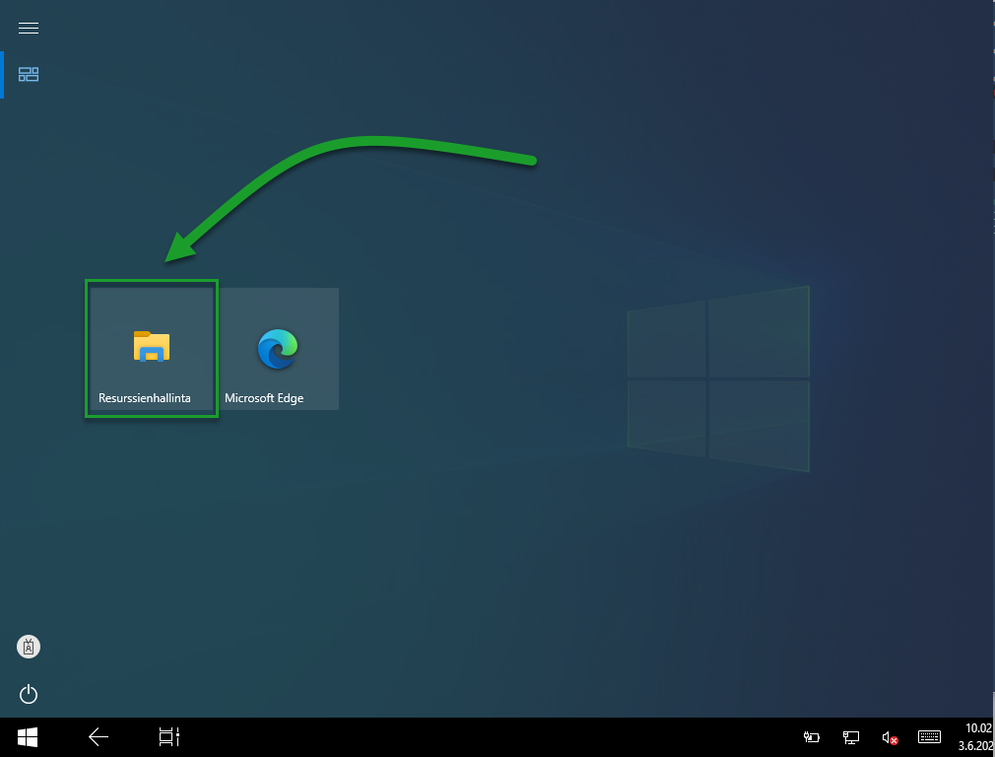Open the user account icon above power
The width and height of the screenshot is (995, 757).
[x=28, y=647]
